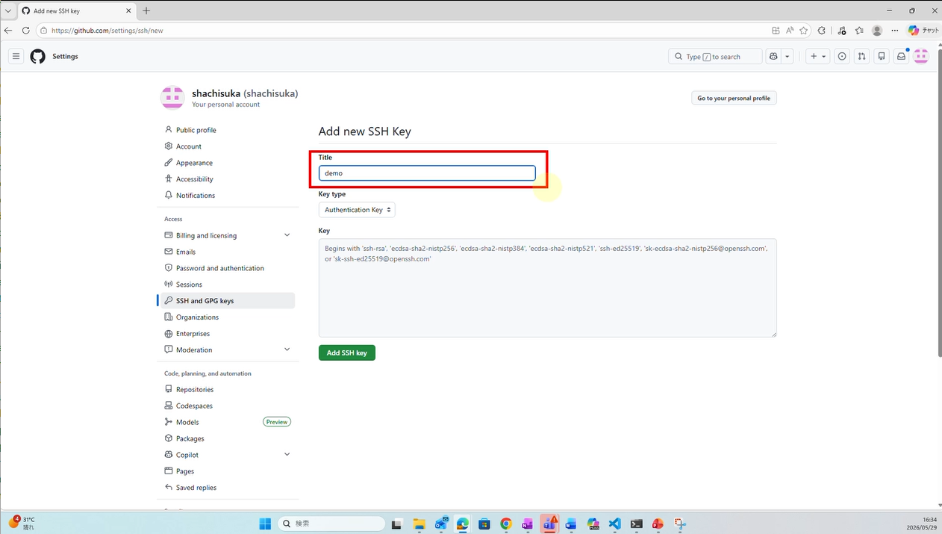Open the Key type Authentication Key dropdown

coord(357,210)
